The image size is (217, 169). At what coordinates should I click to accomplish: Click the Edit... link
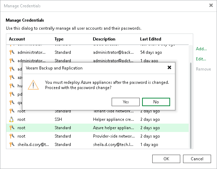201,59
